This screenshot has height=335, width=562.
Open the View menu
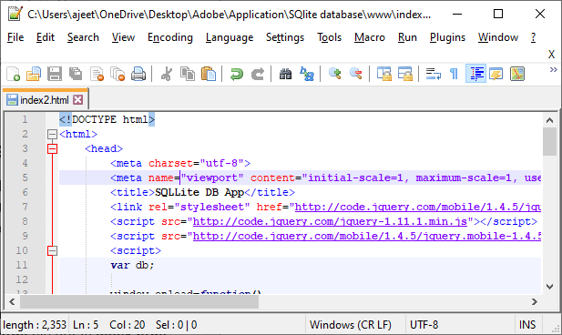click(x=123, y=37)
